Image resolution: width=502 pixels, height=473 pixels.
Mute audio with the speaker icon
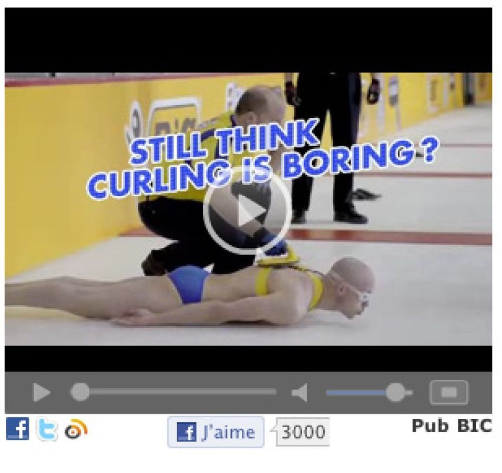[300, 393]
